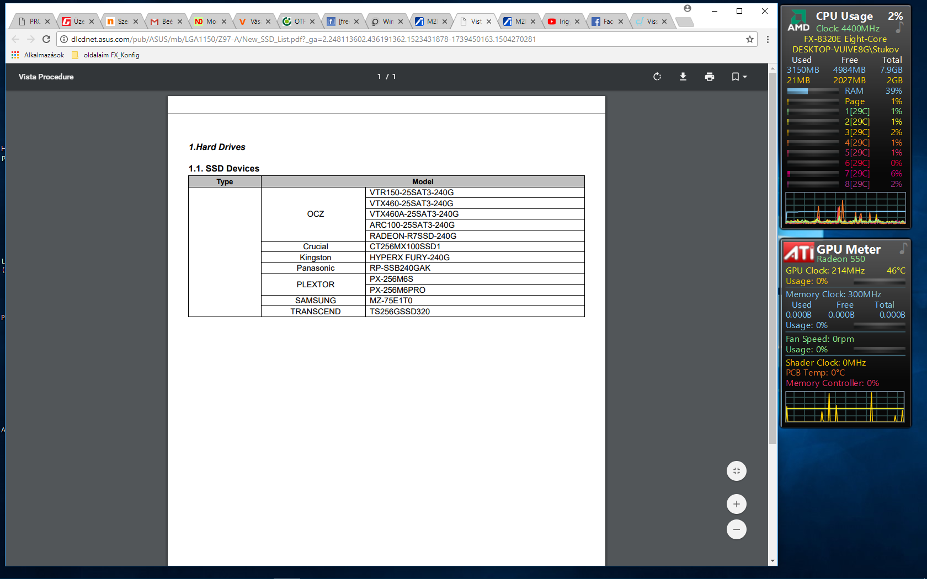This screenshot has height=579, width=927.
Task: Close the YouTube Irig tab
Action: pos(577,22)
